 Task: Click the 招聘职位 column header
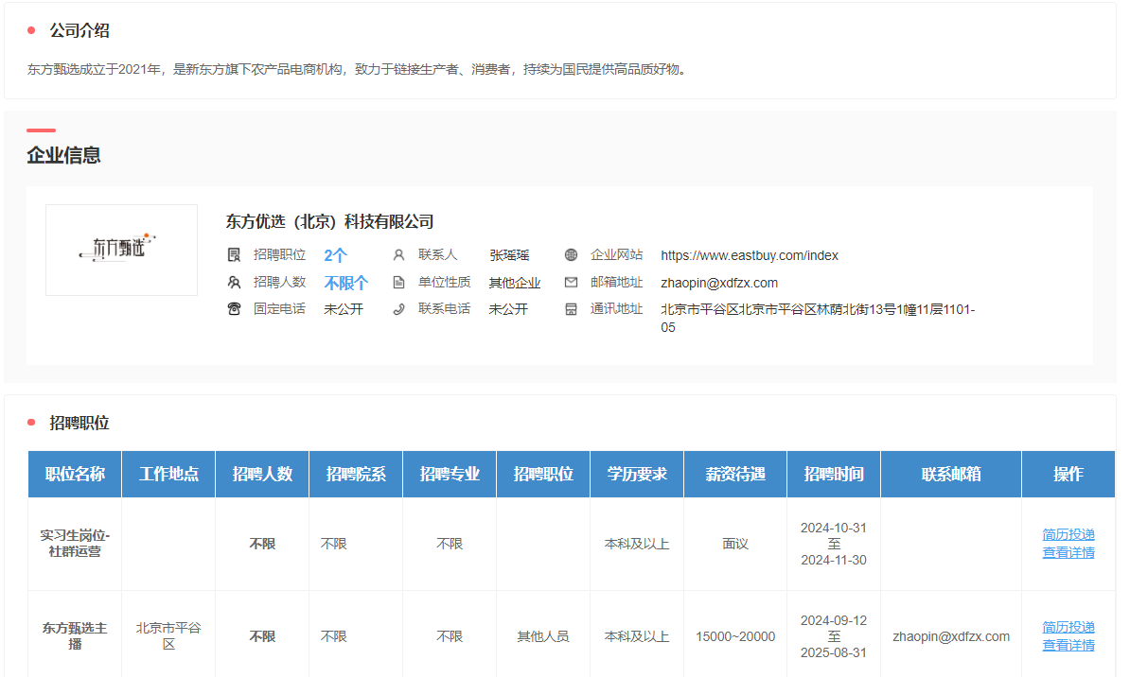pos(543,474)
